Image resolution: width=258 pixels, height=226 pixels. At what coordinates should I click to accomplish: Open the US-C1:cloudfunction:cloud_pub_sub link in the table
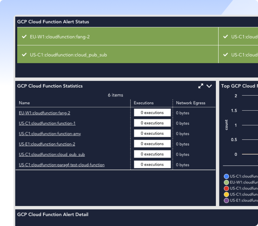pos(52,154)
